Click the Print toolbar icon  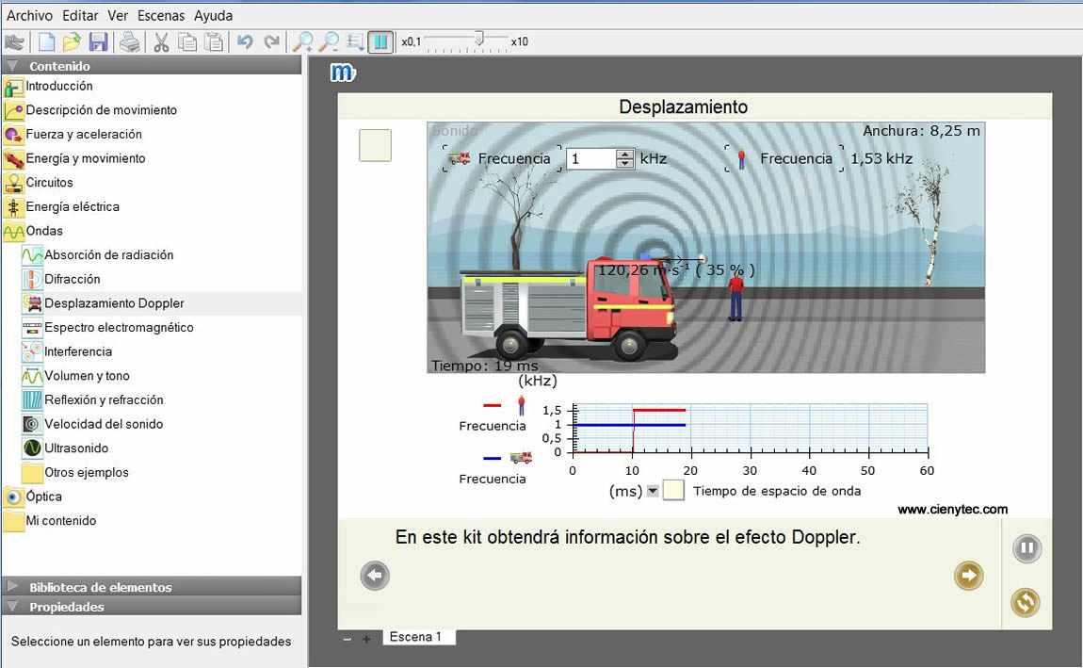click(x=130, y=41)
